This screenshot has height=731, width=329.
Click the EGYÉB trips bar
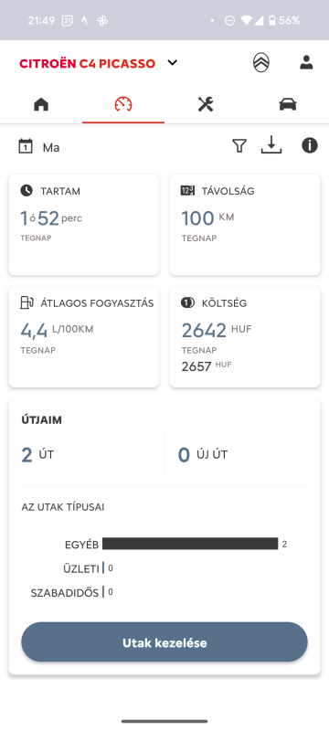click(190, 544)
